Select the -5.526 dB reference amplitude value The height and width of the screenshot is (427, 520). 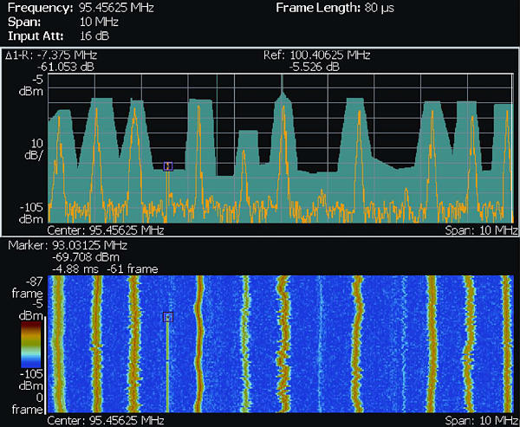coord(315,65)
